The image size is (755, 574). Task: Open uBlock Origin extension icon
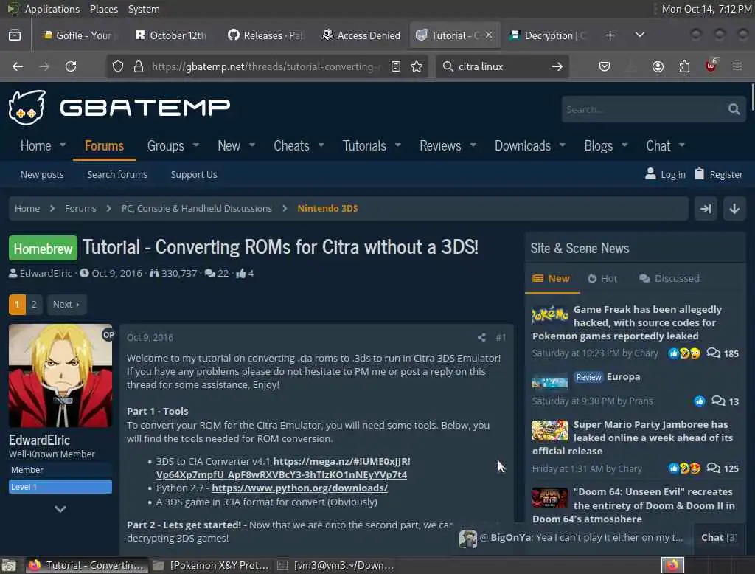[711, 66]
